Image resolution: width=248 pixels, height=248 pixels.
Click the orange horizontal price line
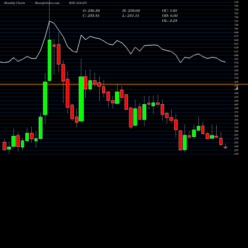click(x=124, y=84)
